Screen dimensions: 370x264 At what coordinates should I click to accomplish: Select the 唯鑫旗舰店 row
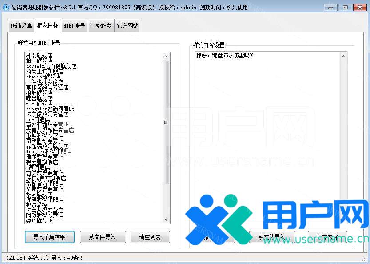(x=40, y=98)
